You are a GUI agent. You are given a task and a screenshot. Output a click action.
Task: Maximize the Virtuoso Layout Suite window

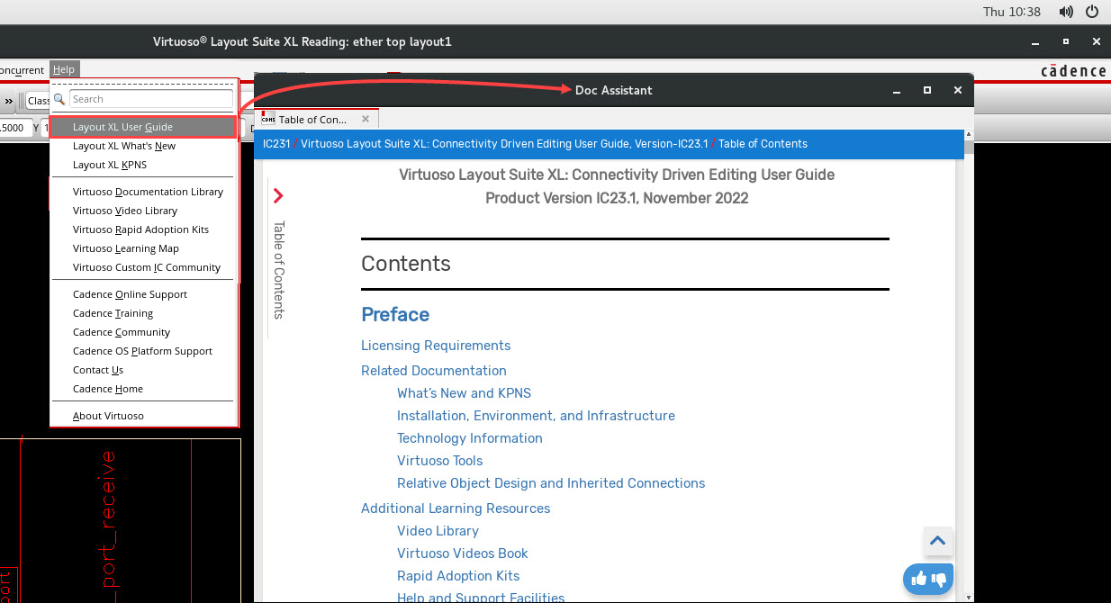[1066, 41]
